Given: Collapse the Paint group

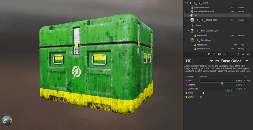Looking at the screenshot, I should coord(185,3).
